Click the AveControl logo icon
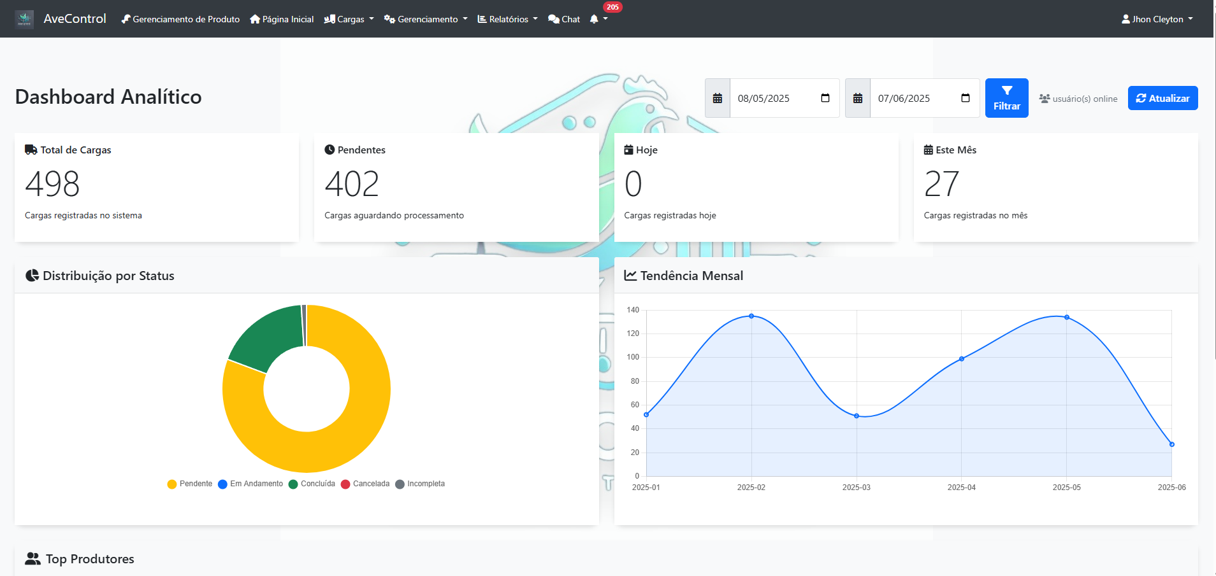 (24, 19)
